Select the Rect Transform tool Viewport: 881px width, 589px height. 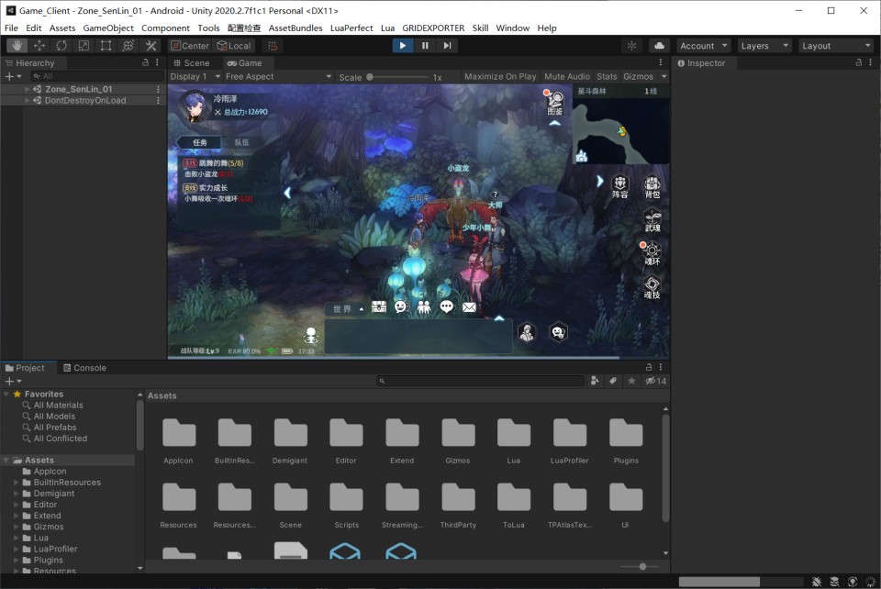point(106,45)
